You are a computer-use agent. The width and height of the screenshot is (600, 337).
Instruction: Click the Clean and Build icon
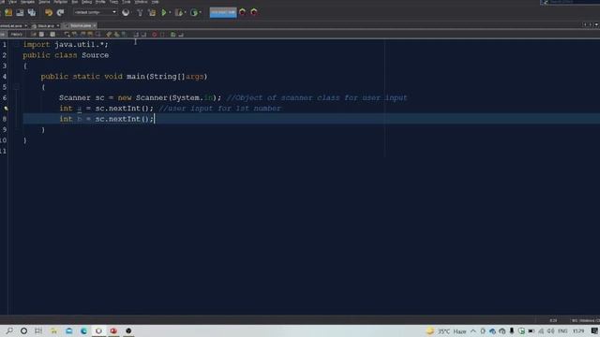point(152,12)
